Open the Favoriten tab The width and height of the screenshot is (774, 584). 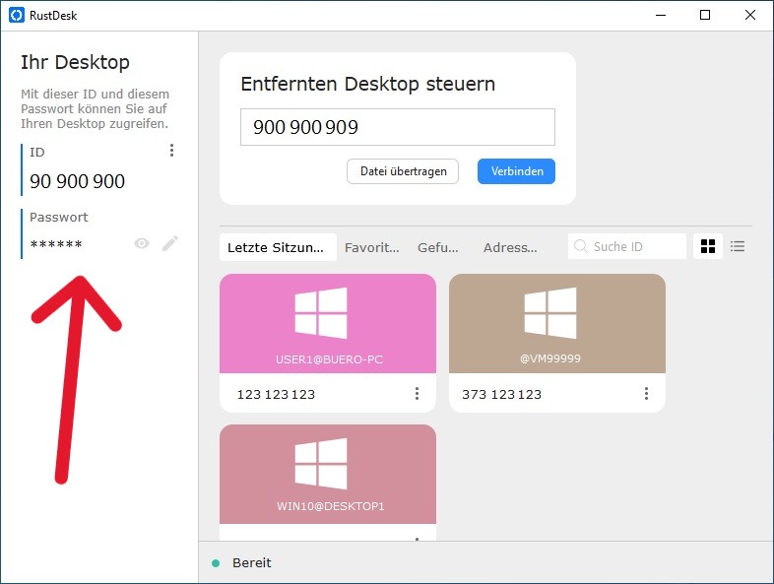(x=371, y=247)
